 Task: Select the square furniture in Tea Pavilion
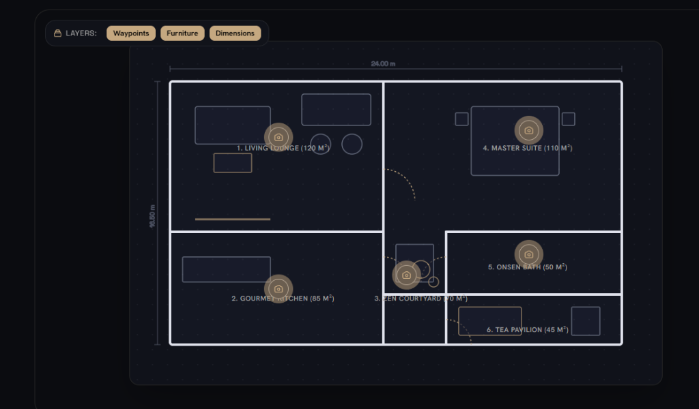coord(586,321)
